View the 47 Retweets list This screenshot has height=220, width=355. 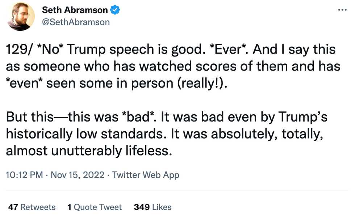coord(32,207)
